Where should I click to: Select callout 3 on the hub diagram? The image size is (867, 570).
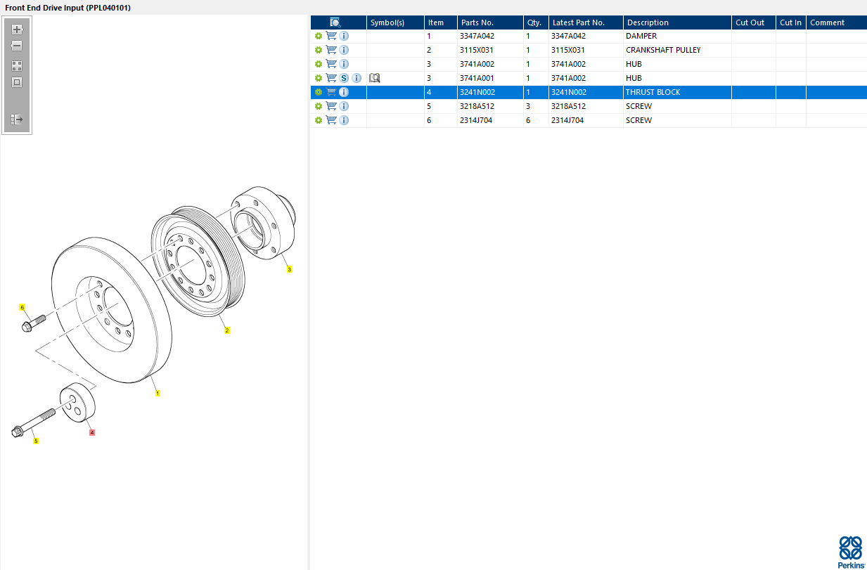point(289,269)
